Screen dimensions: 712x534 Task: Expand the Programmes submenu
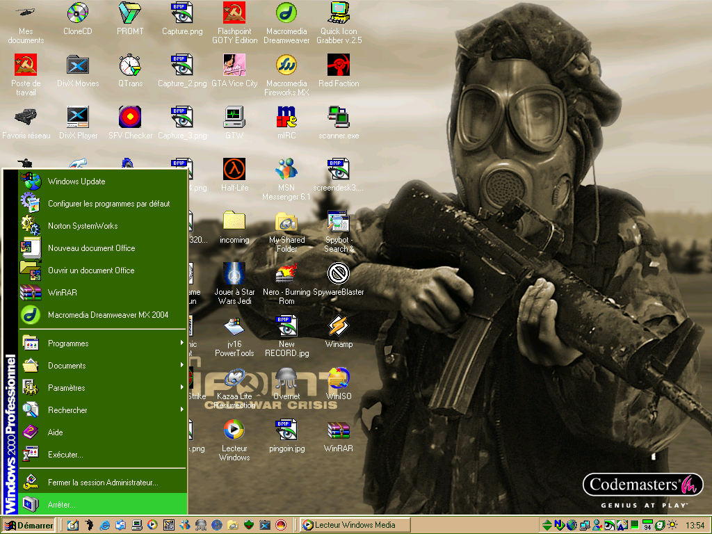[x=103, y=343]
